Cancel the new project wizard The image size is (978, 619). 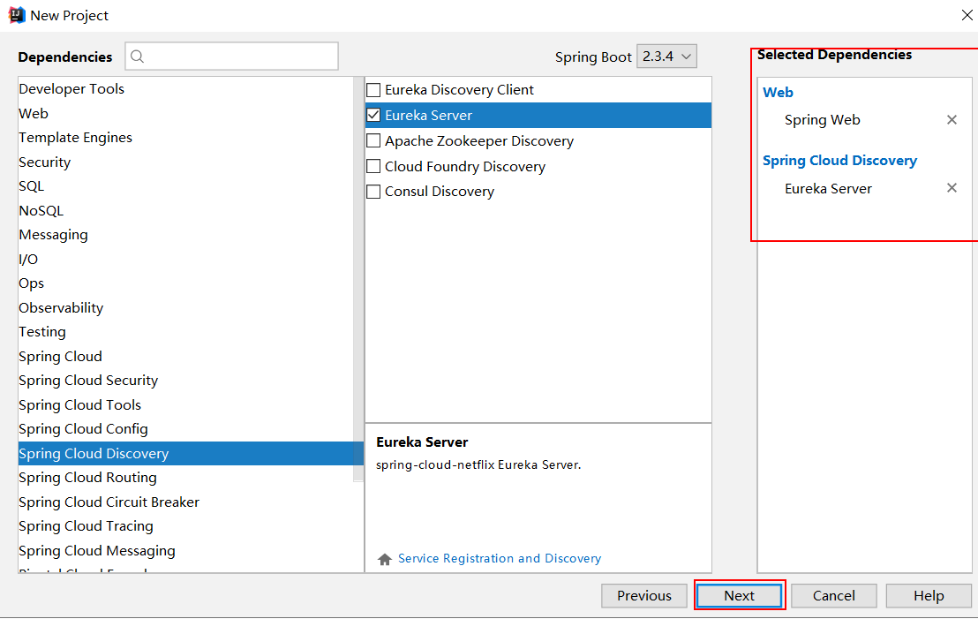click(834, 595)
